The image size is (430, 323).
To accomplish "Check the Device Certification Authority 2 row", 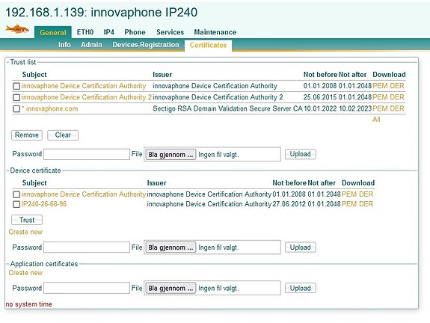I will tap(16, 97).
